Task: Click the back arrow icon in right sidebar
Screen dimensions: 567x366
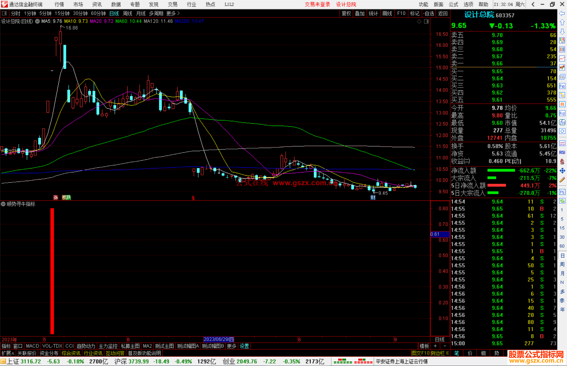Action: tap(562, 13)
